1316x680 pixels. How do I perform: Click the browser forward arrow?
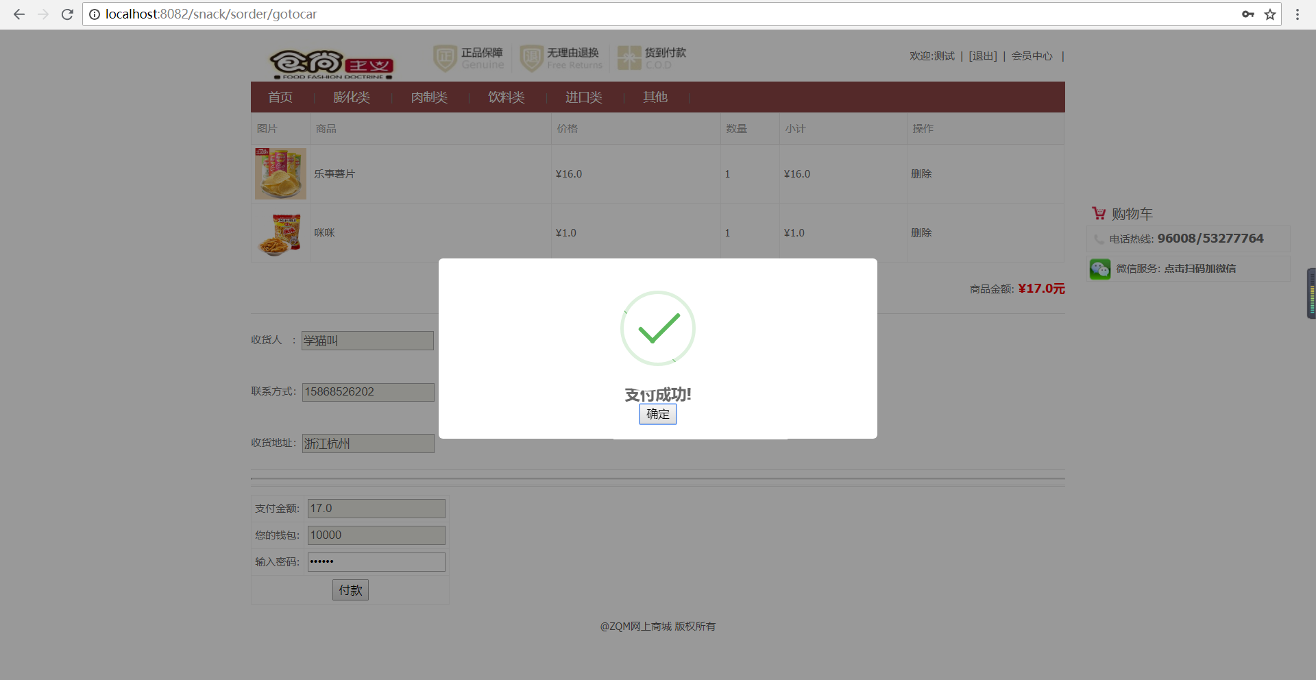pos(43,14)
